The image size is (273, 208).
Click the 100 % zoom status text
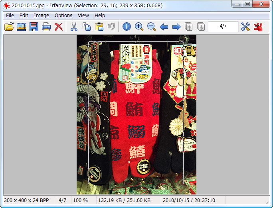click(x=80, y=200)
